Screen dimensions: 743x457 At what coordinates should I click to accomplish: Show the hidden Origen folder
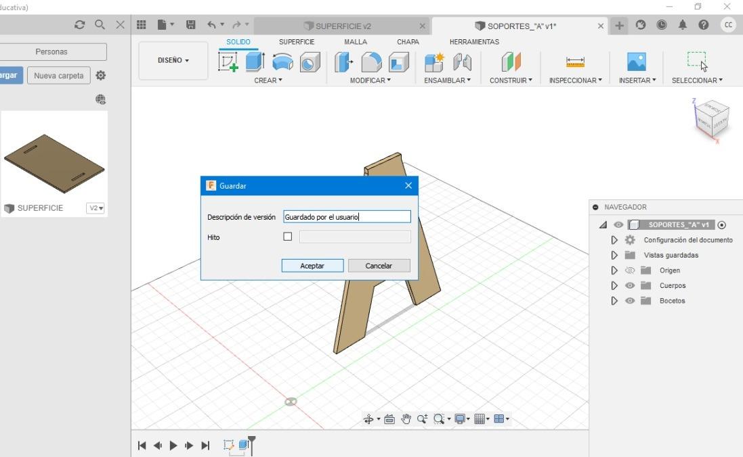click(x=630, y=270)
